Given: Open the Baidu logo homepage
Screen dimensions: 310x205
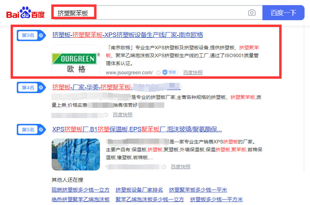Looking at the screenshot, I should click(25, 12).
